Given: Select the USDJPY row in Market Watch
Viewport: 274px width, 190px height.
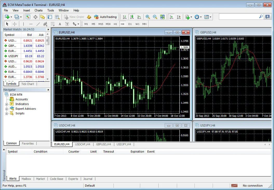Looking at the screenshot, I should pos(24,56).
